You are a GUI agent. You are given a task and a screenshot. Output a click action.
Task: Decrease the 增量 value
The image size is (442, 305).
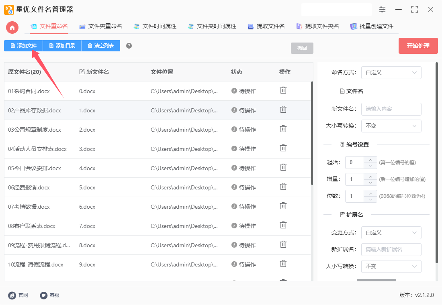[x=370, y=183]
